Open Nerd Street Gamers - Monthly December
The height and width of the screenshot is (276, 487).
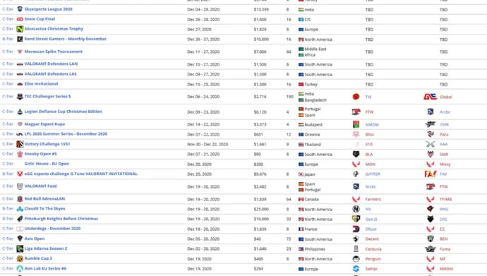(66, 39)
